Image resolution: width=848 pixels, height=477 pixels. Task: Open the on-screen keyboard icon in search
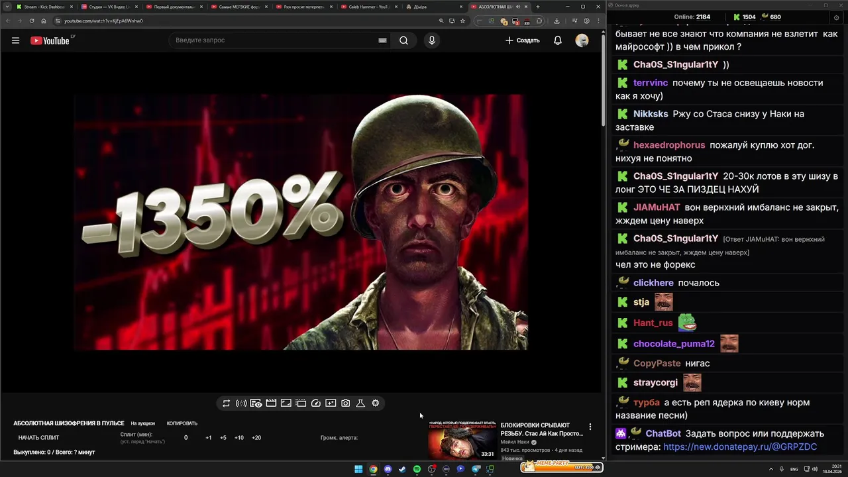382,40
